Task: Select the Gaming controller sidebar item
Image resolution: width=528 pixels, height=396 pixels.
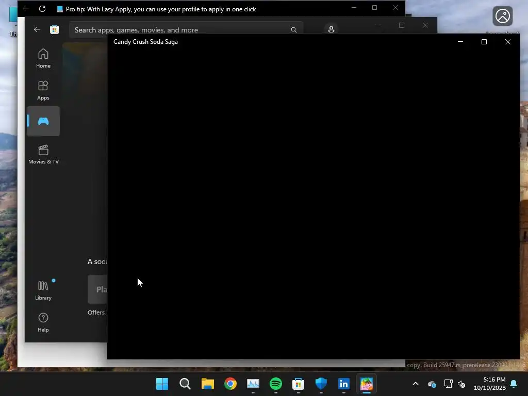Action: 43,121
